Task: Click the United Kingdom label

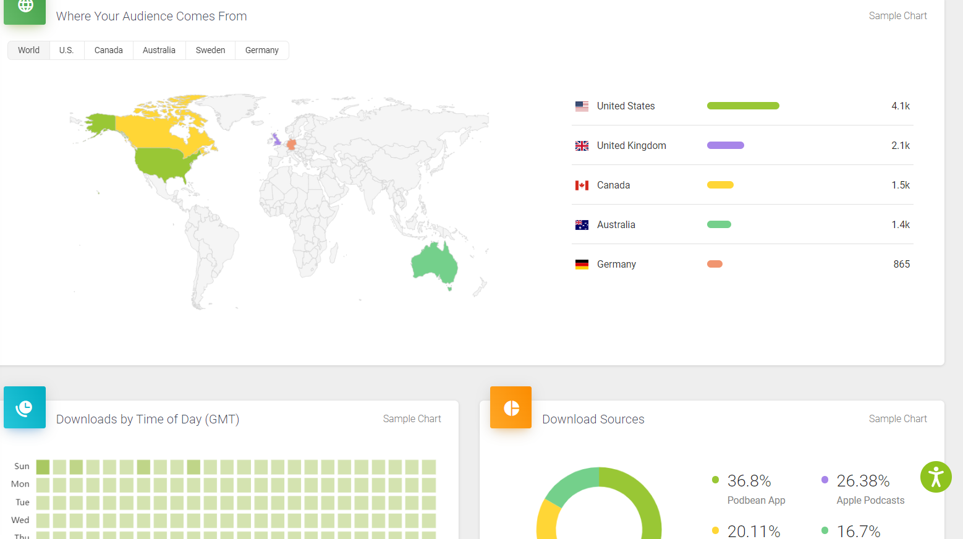Action: tap(631, 145)
